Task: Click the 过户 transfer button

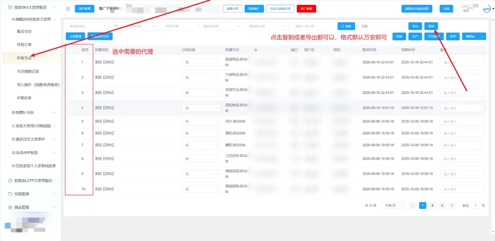Action: (x=415, y=36)
